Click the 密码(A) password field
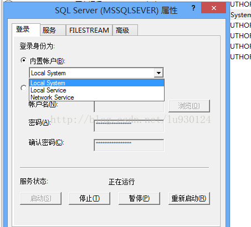 click(129, 126)
